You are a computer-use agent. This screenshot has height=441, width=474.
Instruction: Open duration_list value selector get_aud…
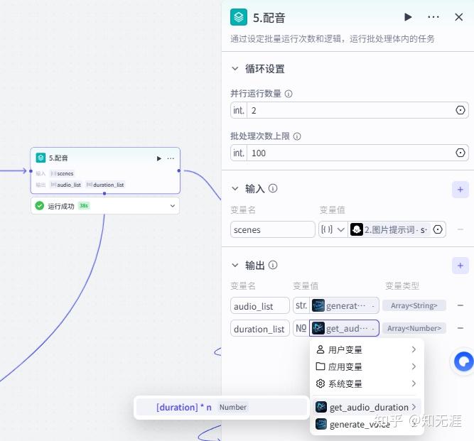point(344,328)
